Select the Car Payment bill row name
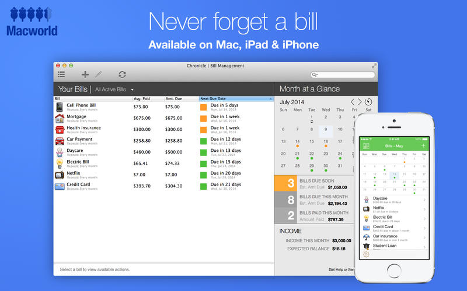This screenshot has width=467, height=291. (79, 139)
